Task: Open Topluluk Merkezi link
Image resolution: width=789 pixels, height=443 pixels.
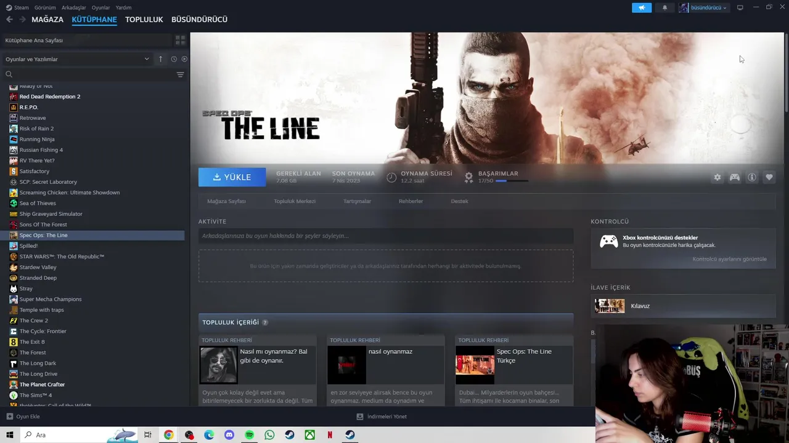Action: pos(295,201)
